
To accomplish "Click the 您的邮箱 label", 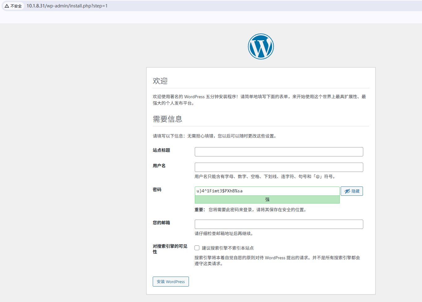I will 161,223.
